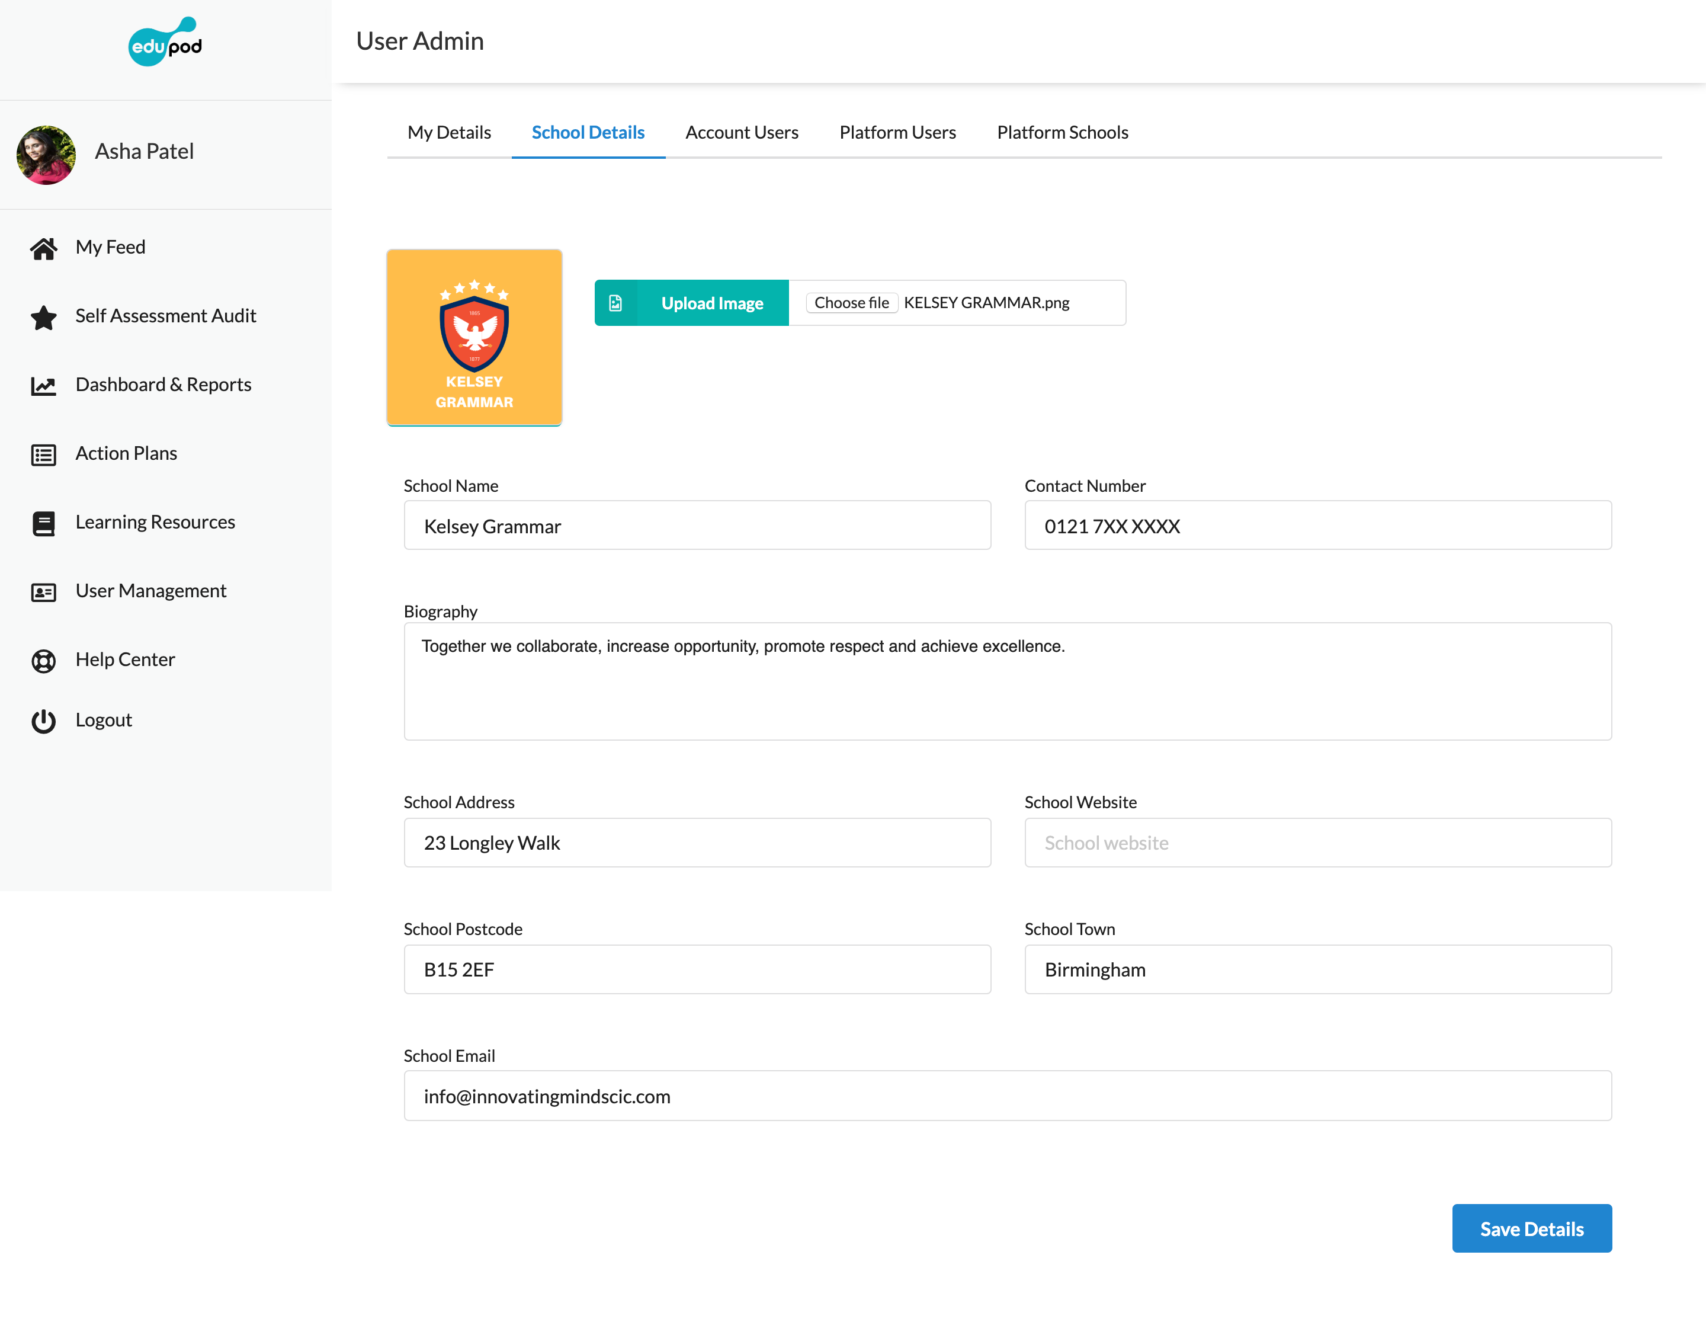Click the Account Users menu tab
This screenshot has width=1706, height=1319.
[742, 132]
